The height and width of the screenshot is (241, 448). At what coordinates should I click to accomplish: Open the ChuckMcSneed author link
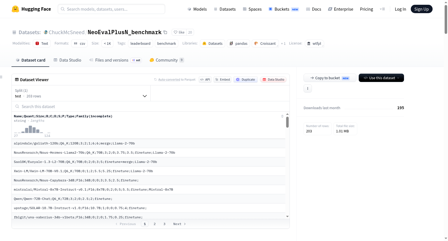point(67,32)
